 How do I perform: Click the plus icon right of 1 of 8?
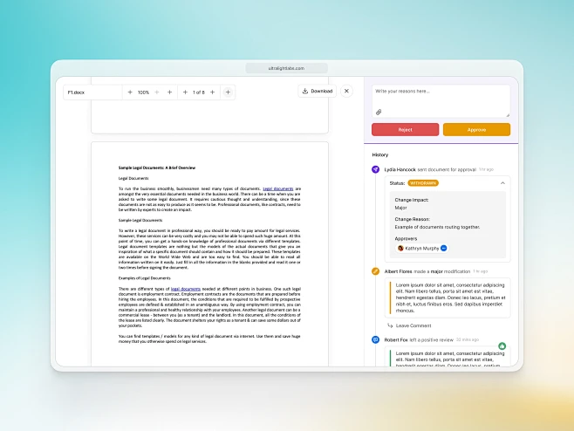coord(212,92)
